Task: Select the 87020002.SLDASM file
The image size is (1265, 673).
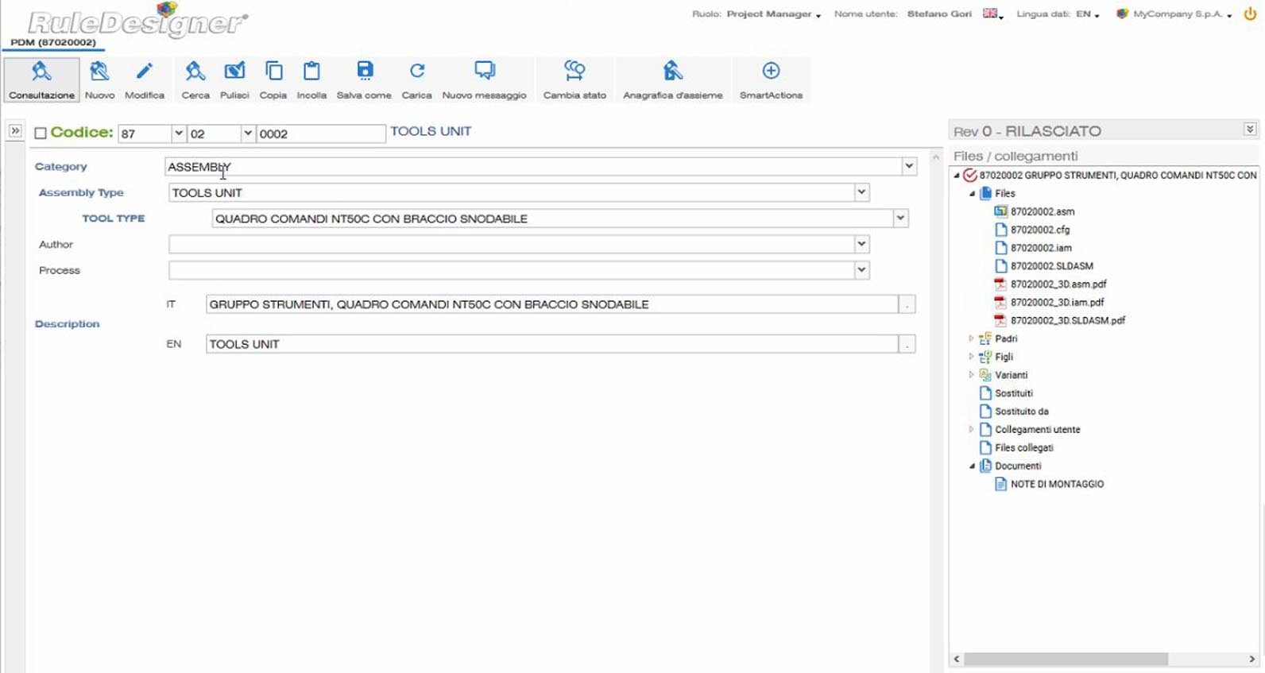Action: tap(1052, 266)
